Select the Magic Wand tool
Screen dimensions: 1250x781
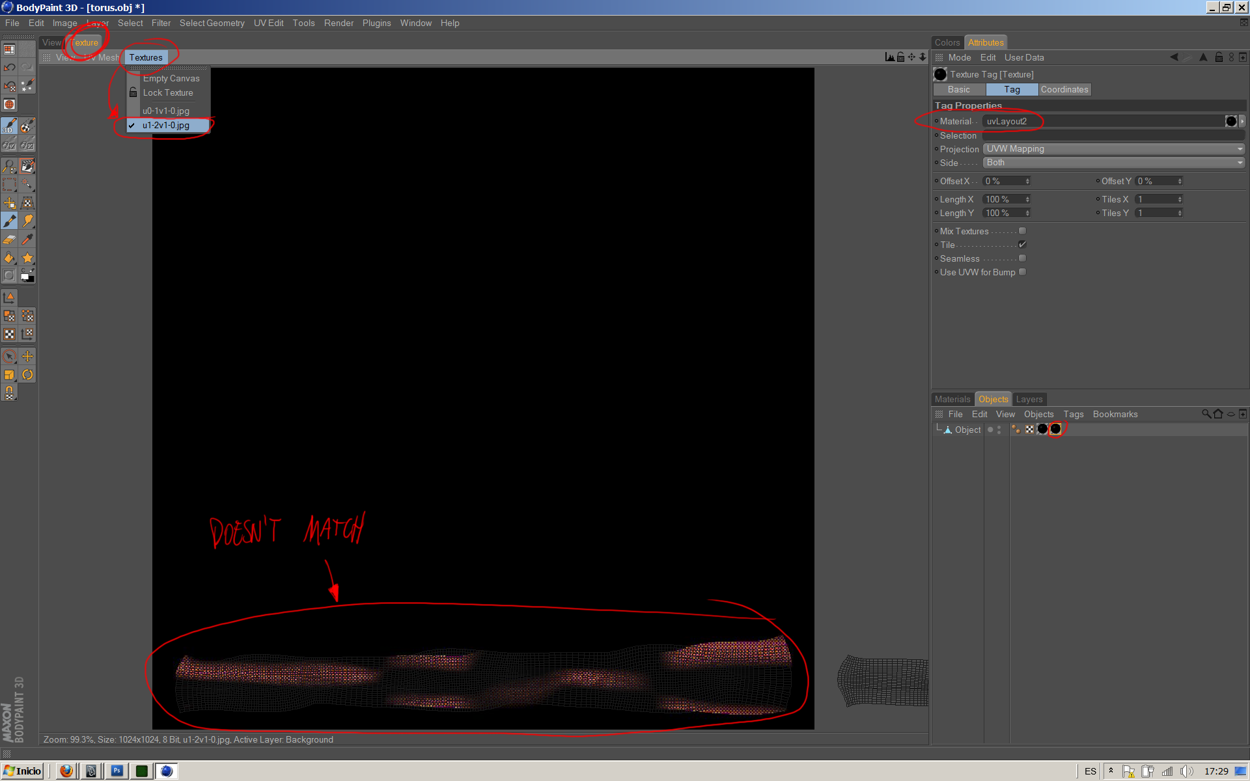coord(27,185)
